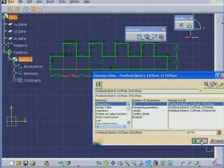This screenshot has width=224, height=168.
Task: Click the Dictionary list scroll-up arrow
Action: pos(128,104)
